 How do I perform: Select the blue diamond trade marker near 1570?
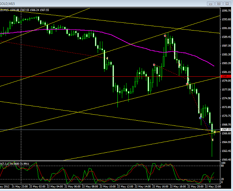pyautogui.click(x=200, y=118)
